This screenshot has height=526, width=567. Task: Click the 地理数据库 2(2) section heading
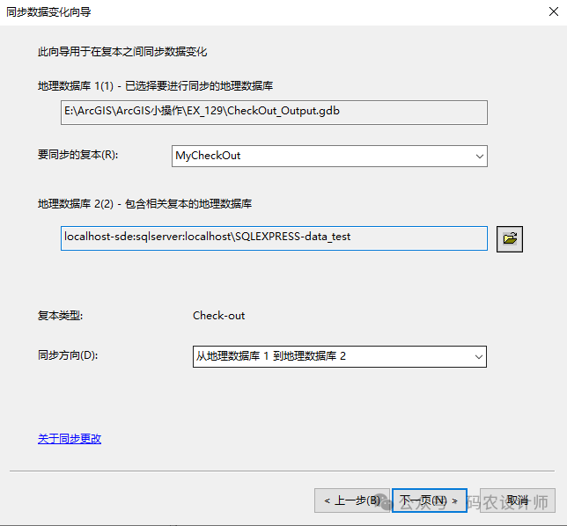[x=144, y=204]
